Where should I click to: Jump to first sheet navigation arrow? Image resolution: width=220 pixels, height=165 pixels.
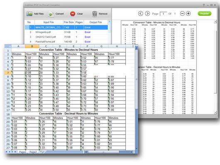(x=7, y=152)
